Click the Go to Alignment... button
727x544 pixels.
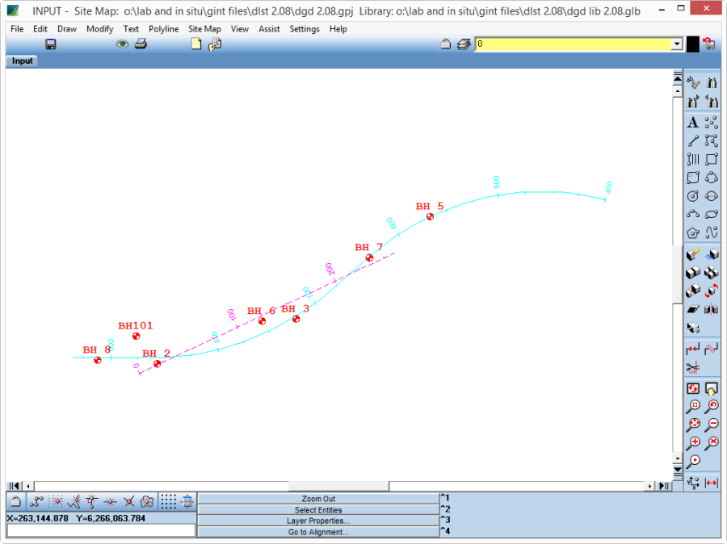click(318, 532)
